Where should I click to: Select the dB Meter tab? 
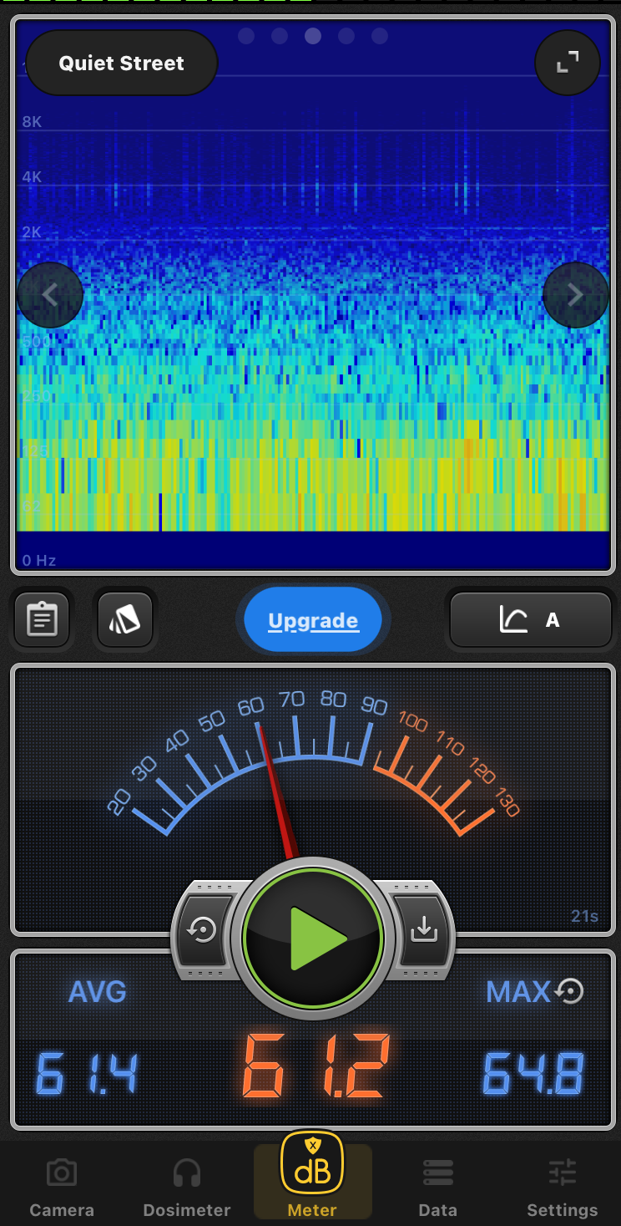(312, 1177)
